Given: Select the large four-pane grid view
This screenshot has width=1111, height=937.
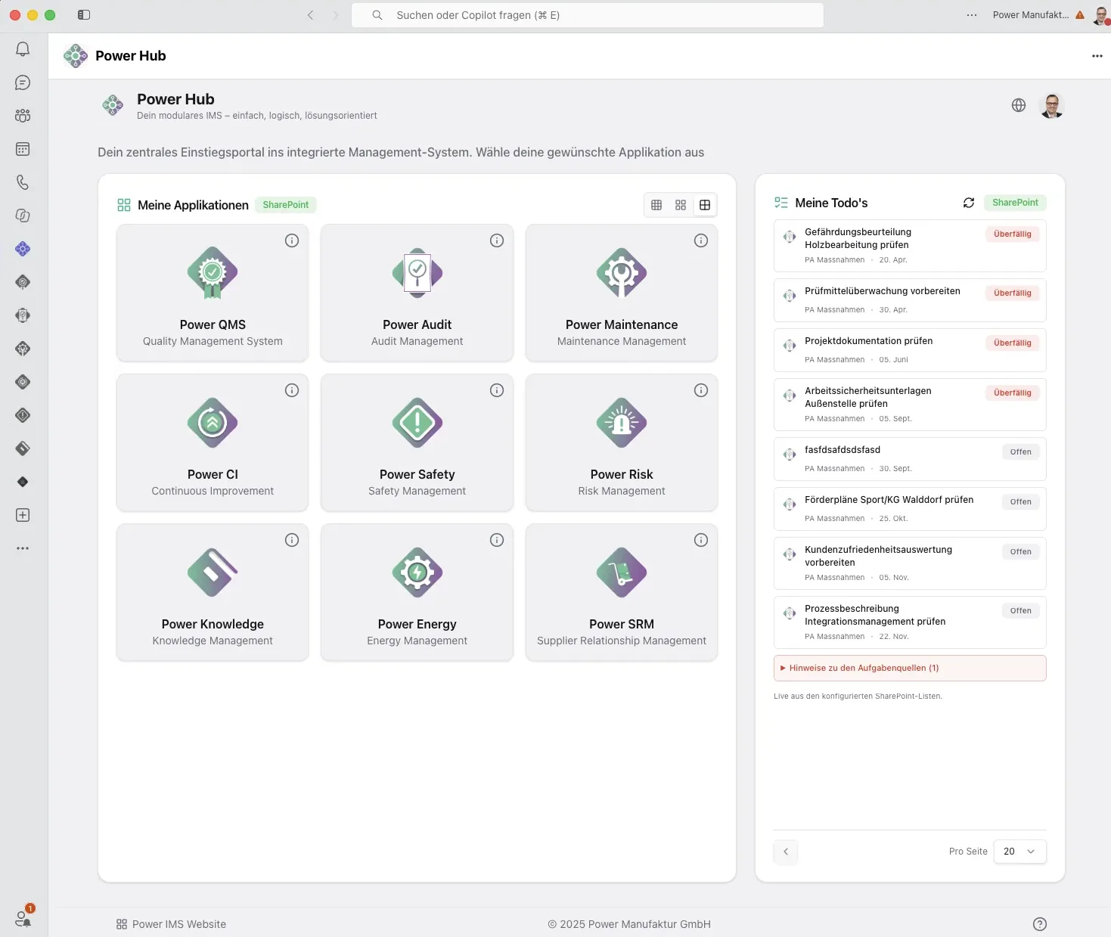Looking at the screenshot, I should 705,205.
